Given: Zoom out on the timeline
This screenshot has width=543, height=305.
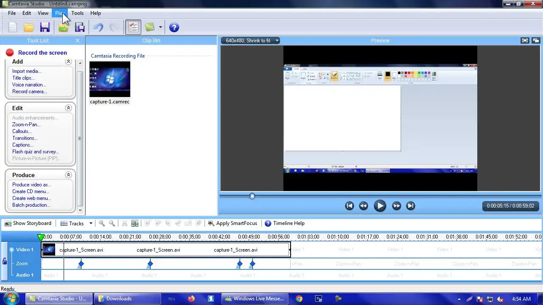Looking at the screenshot, I should (x=112, y=223).
